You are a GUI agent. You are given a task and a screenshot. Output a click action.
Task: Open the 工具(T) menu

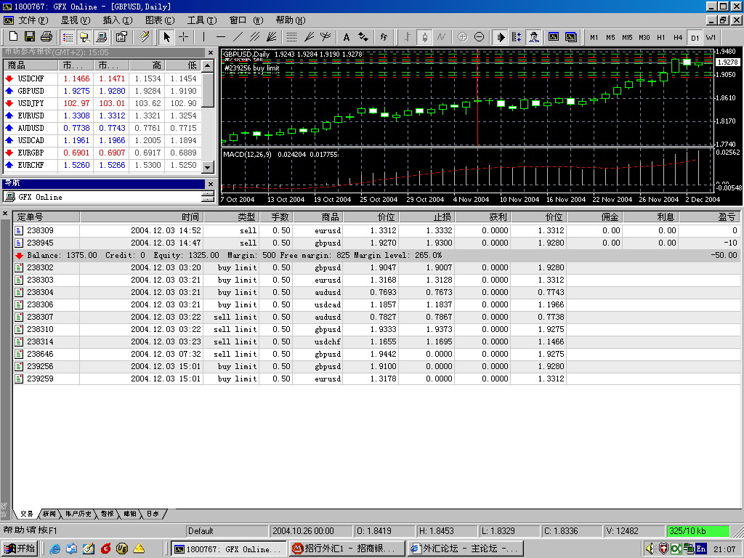(202, 20)
